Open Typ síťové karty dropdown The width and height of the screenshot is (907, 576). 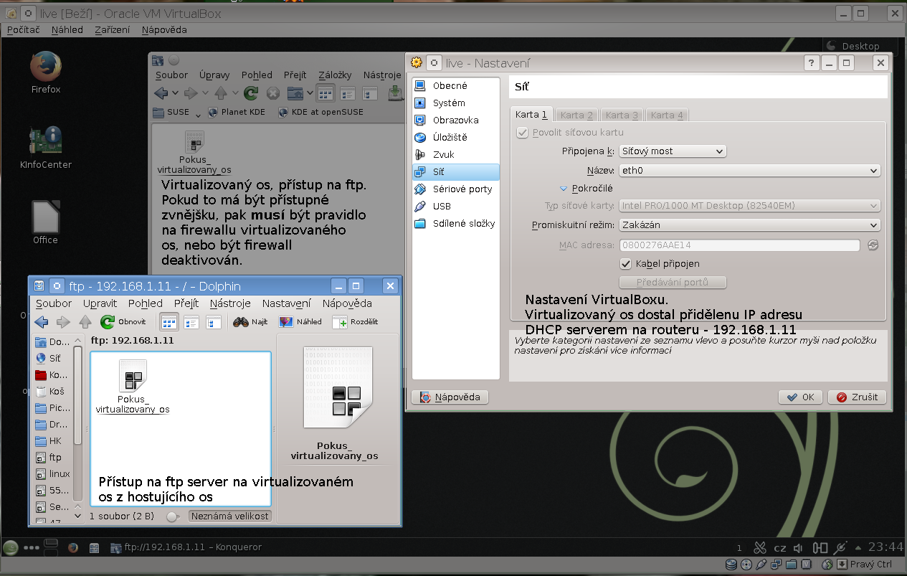pyautogui.click(x=749, y=206)
